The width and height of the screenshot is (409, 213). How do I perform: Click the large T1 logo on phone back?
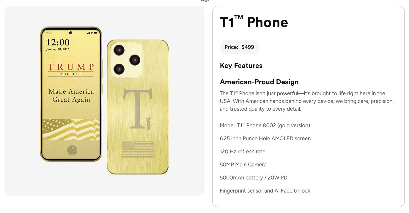point(137,109)
